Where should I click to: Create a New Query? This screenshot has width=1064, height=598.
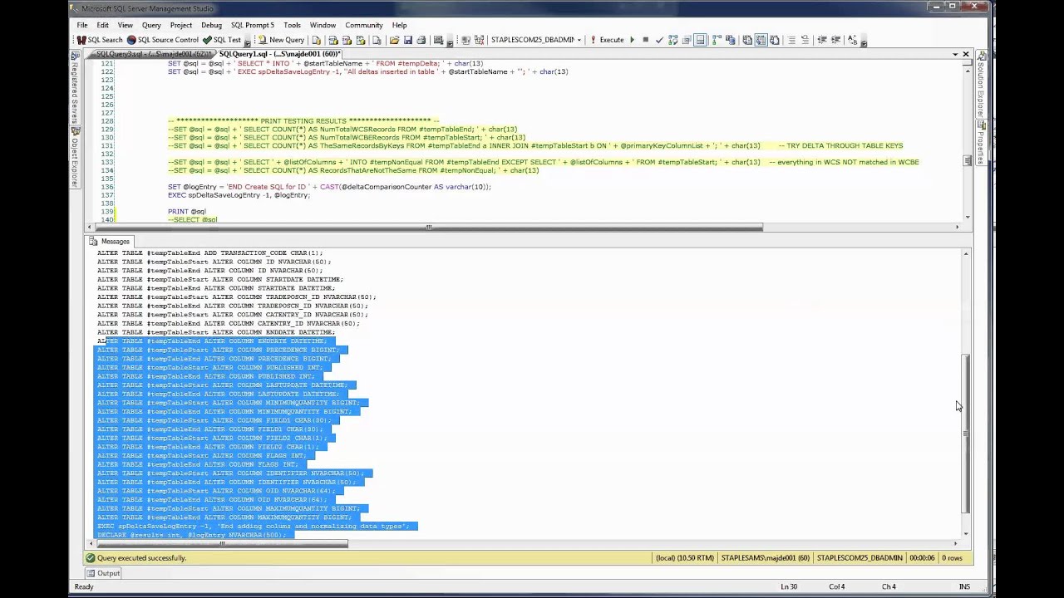[x=281, y=40]
